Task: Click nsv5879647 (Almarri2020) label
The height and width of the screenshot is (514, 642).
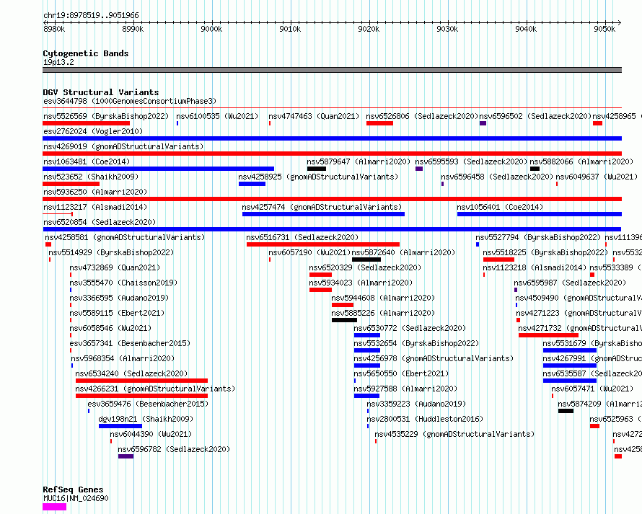Action: pyautogui.click(x=359, y=161)
